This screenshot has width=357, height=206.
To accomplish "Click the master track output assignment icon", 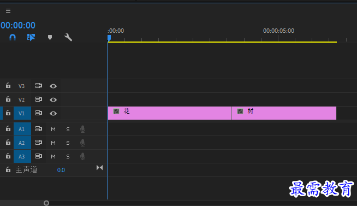I will (99, 168).
